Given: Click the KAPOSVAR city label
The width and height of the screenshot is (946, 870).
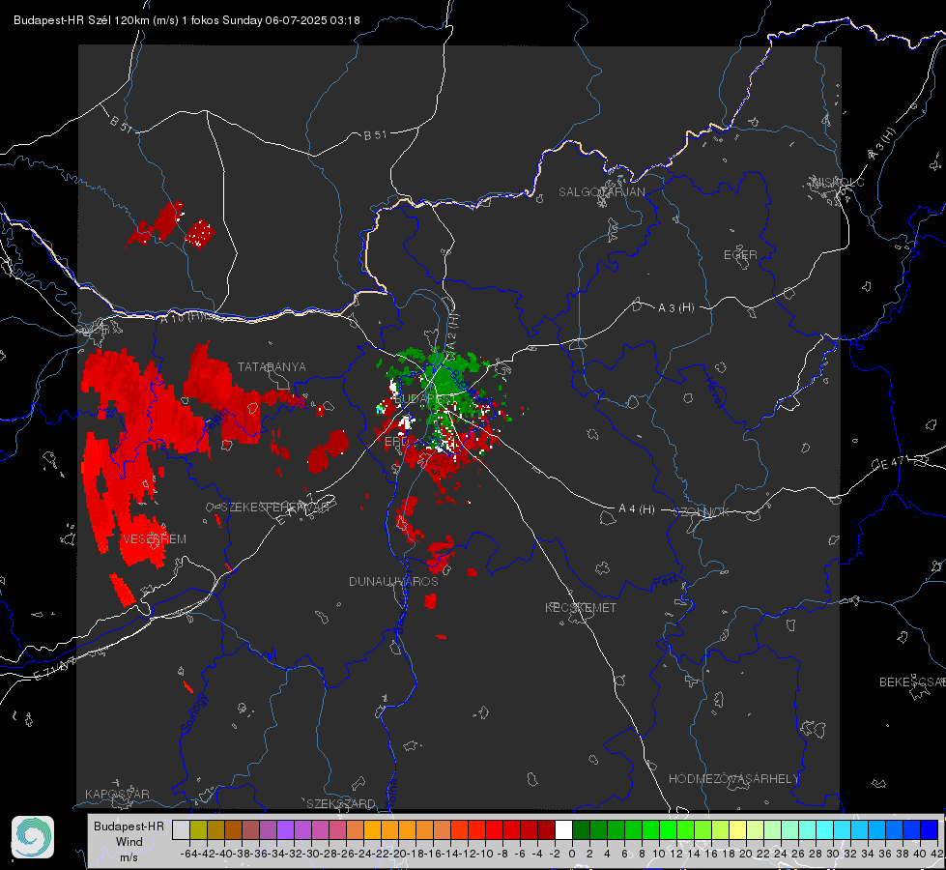Looking at the screenshot, I should point(117,794).
